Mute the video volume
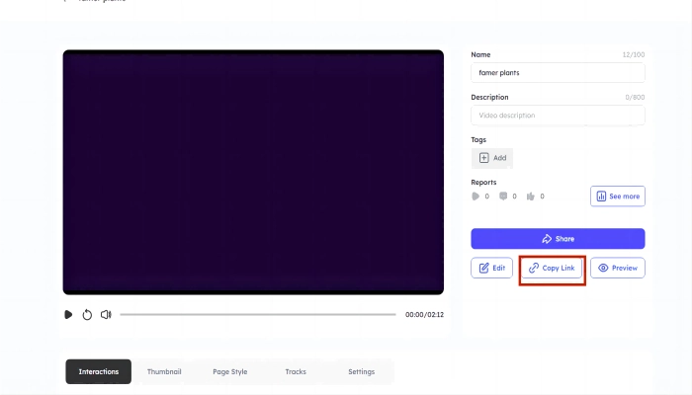The height and width of the screenshot is (395, 692). (106, 315)
